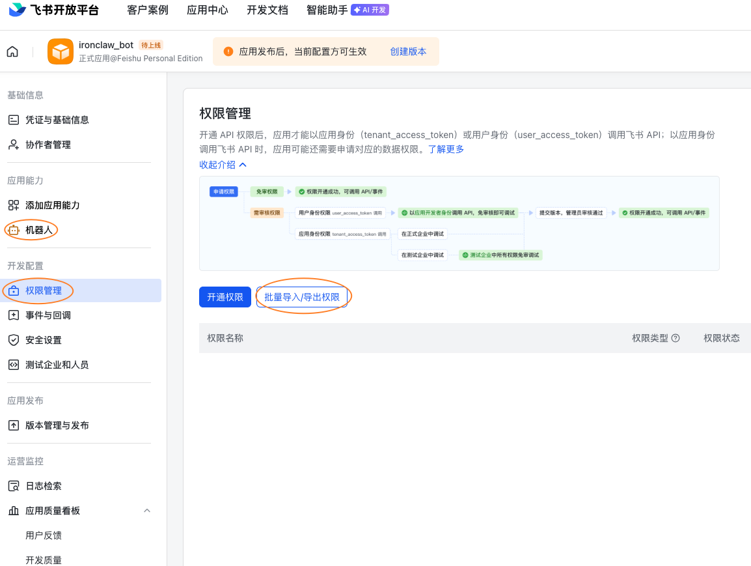This screenshot has width=751, height=566.
Task: Click the 开通权限 blue button
Action: click(225, 297)
